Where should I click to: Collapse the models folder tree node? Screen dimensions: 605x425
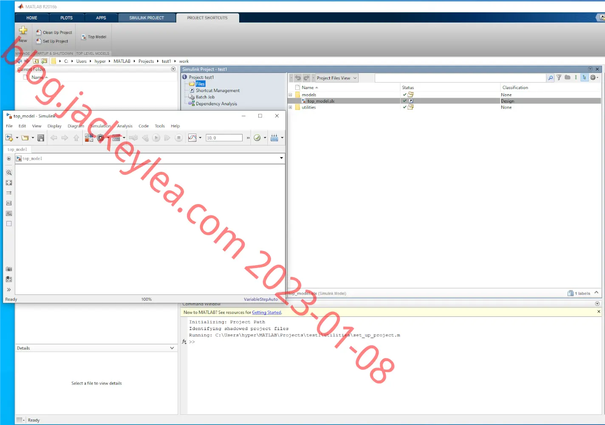(291, 95)
